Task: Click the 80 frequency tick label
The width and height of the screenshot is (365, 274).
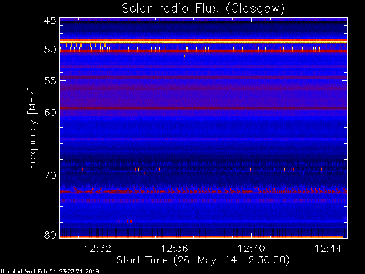Action: 50,235
